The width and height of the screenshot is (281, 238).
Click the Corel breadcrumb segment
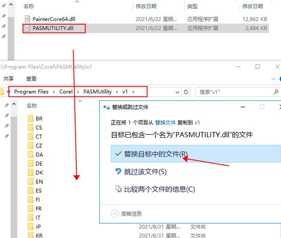[x=66, y=92]
